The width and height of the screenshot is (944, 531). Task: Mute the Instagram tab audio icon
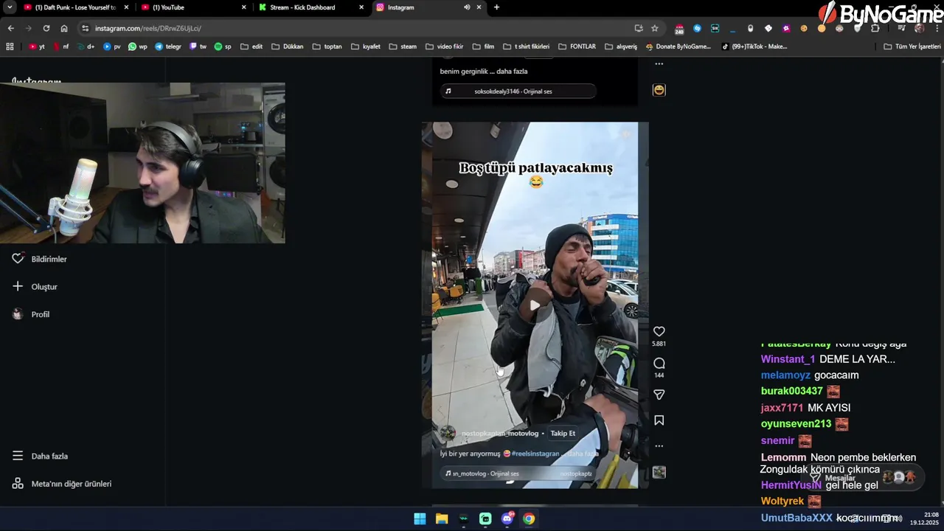coord(467,7)
